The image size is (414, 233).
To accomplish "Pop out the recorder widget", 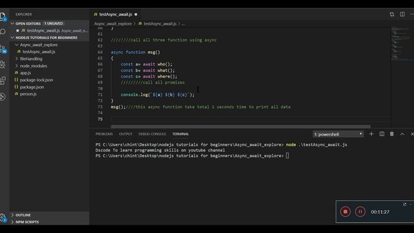I will [404, 205].
